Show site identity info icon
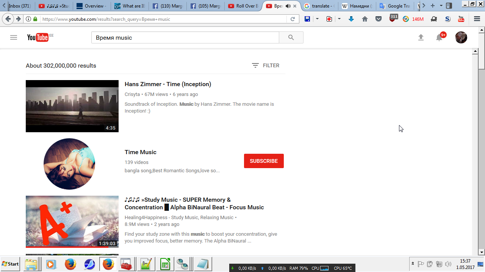 [28, 19]
